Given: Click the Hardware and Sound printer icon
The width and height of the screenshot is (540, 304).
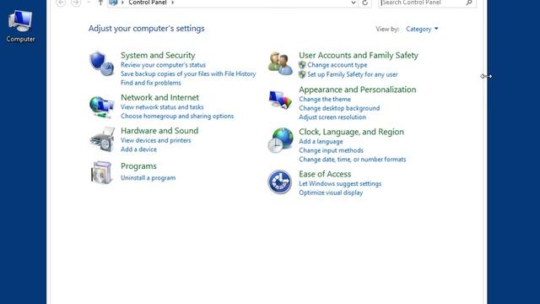Looking at the screenshot, I should click(102, 139).
